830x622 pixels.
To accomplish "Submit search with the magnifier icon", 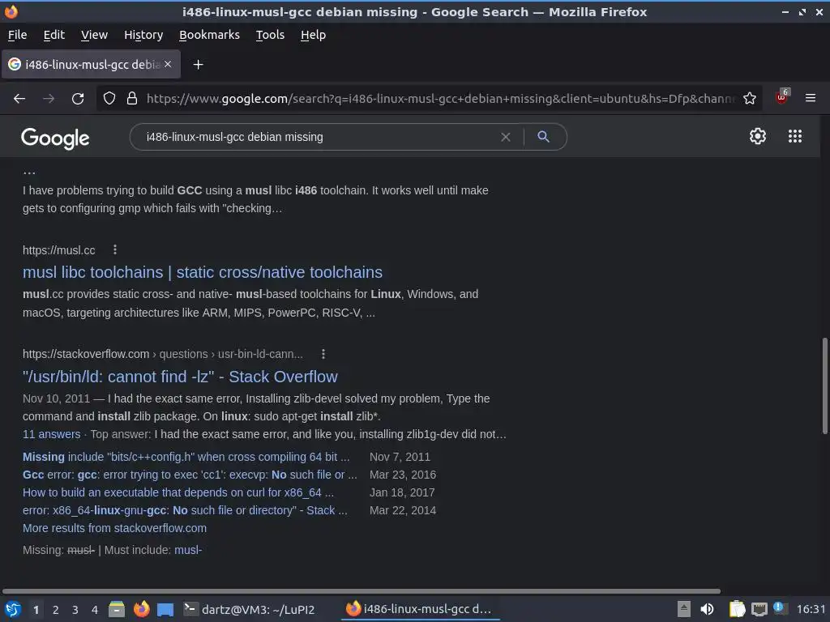I will [543, 136].
